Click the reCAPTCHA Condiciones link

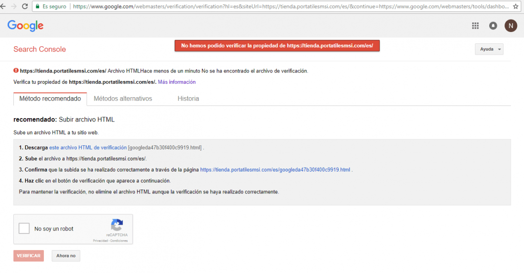click(119, 241)
